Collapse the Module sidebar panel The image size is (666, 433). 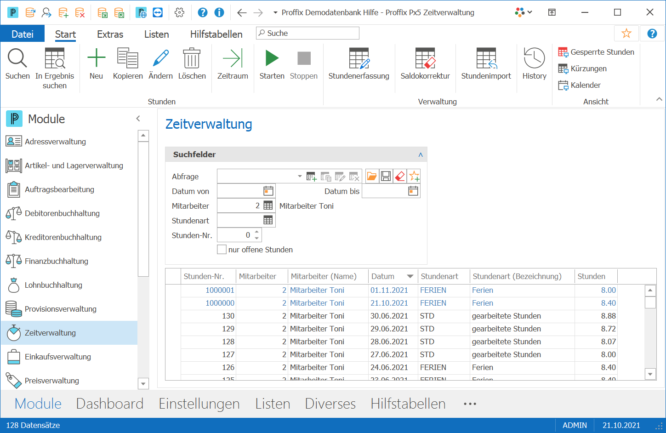coord(138,119)
